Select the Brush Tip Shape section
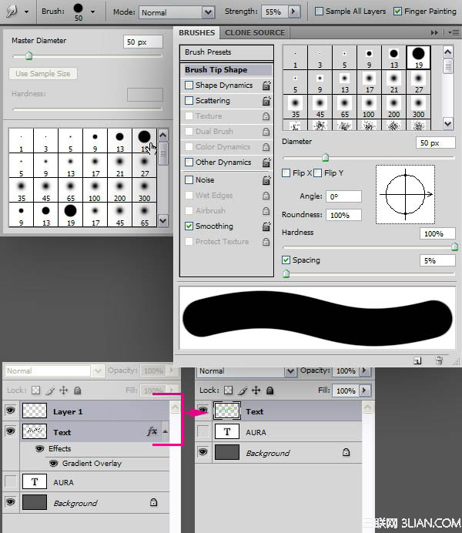The image size is (462, 533). (226, 69)
